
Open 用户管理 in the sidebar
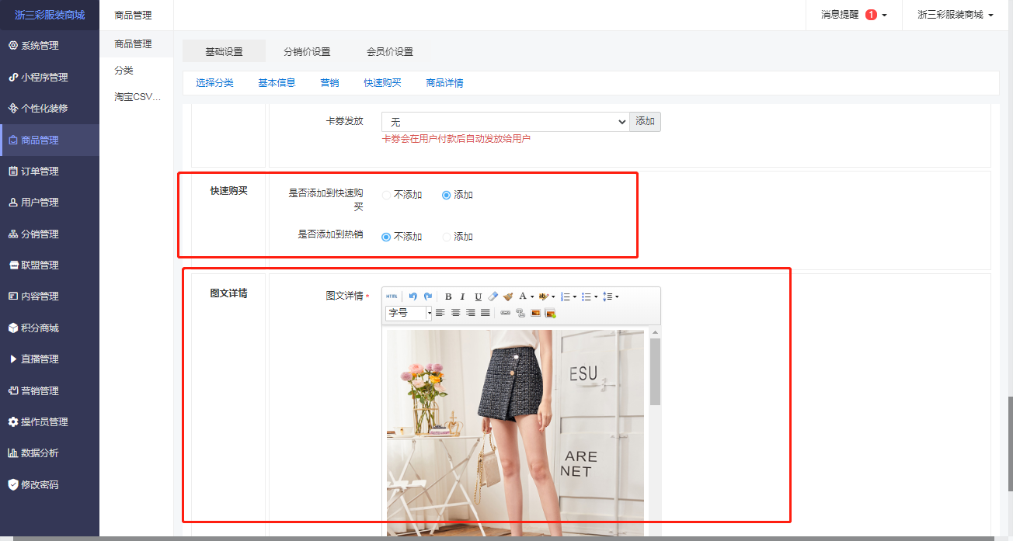[x=50, y=202]
